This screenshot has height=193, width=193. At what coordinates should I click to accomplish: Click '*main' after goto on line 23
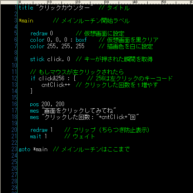pos(40,149)
